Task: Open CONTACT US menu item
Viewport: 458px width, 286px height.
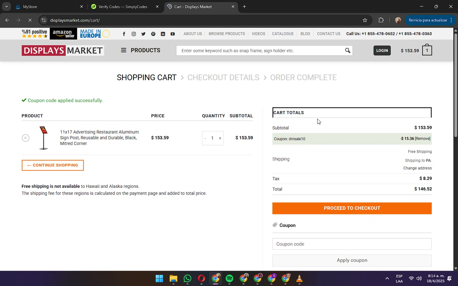Action: coord(329,34)
